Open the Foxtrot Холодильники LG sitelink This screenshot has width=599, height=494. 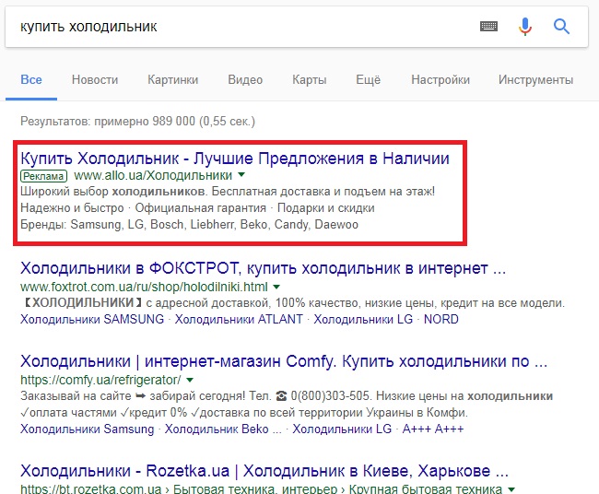pos(363,319)
